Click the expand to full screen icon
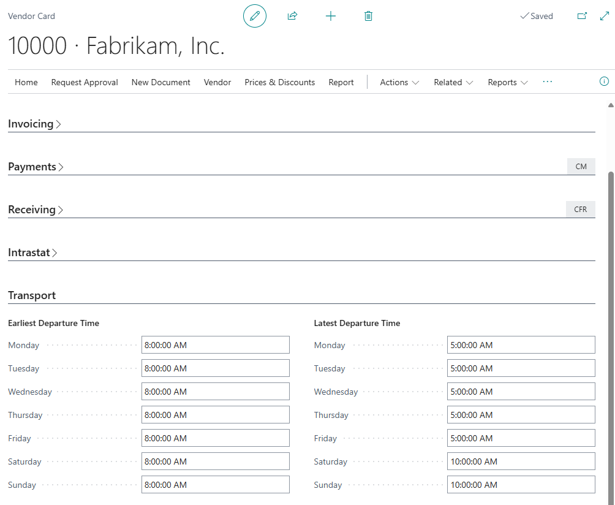 604,16
